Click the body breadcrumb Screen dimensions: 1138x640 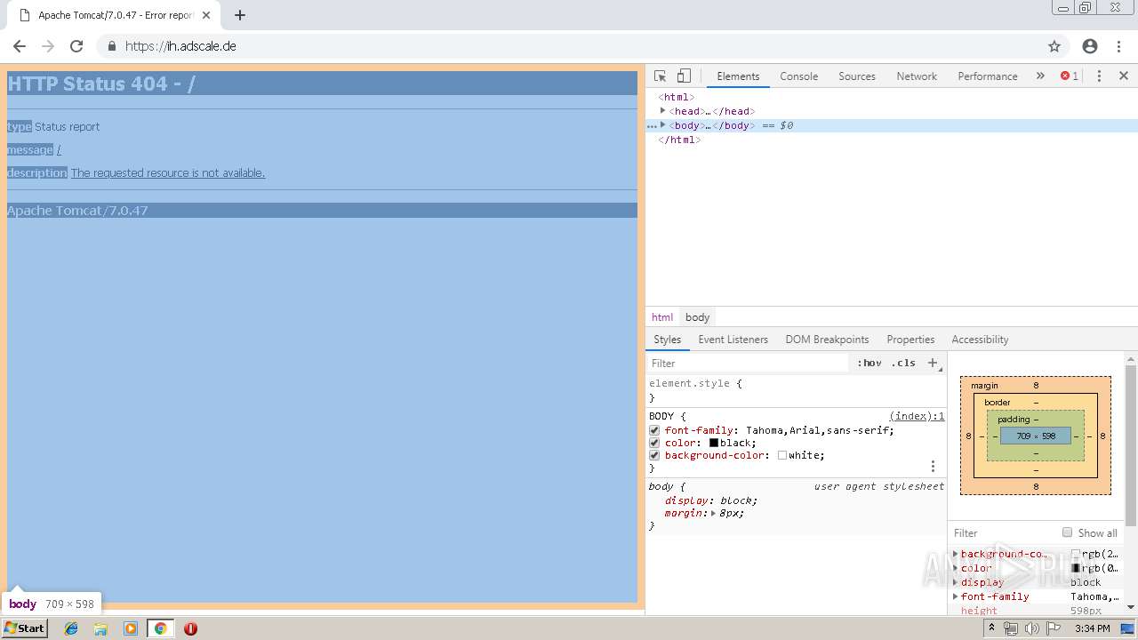click(697, 317)
